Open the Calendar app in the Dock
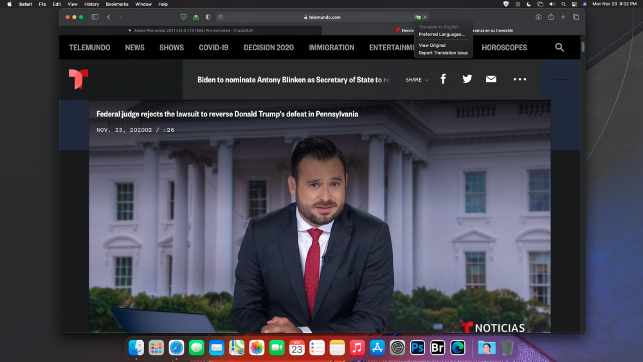643x362 pixels. coord(297,348)
